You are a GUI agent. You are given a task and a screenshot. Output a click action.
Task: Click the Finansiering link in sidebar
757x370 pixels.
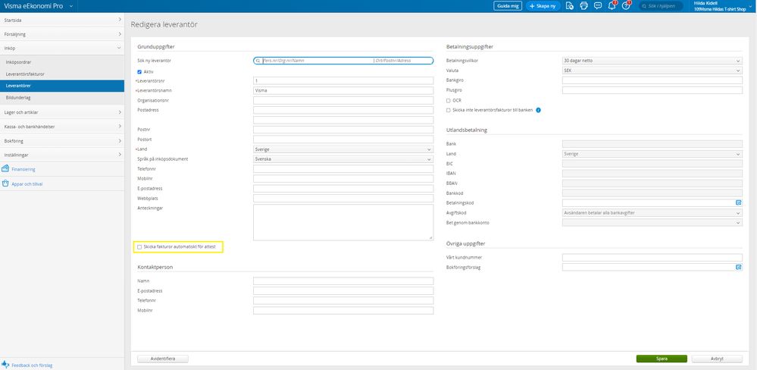point(23,169)
